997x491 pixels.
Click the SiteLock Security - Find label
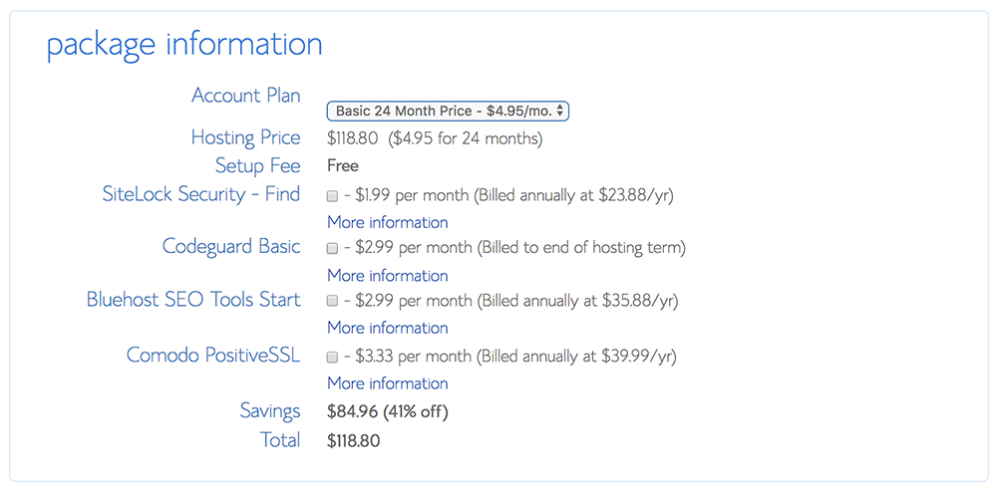tap(200, 194)
